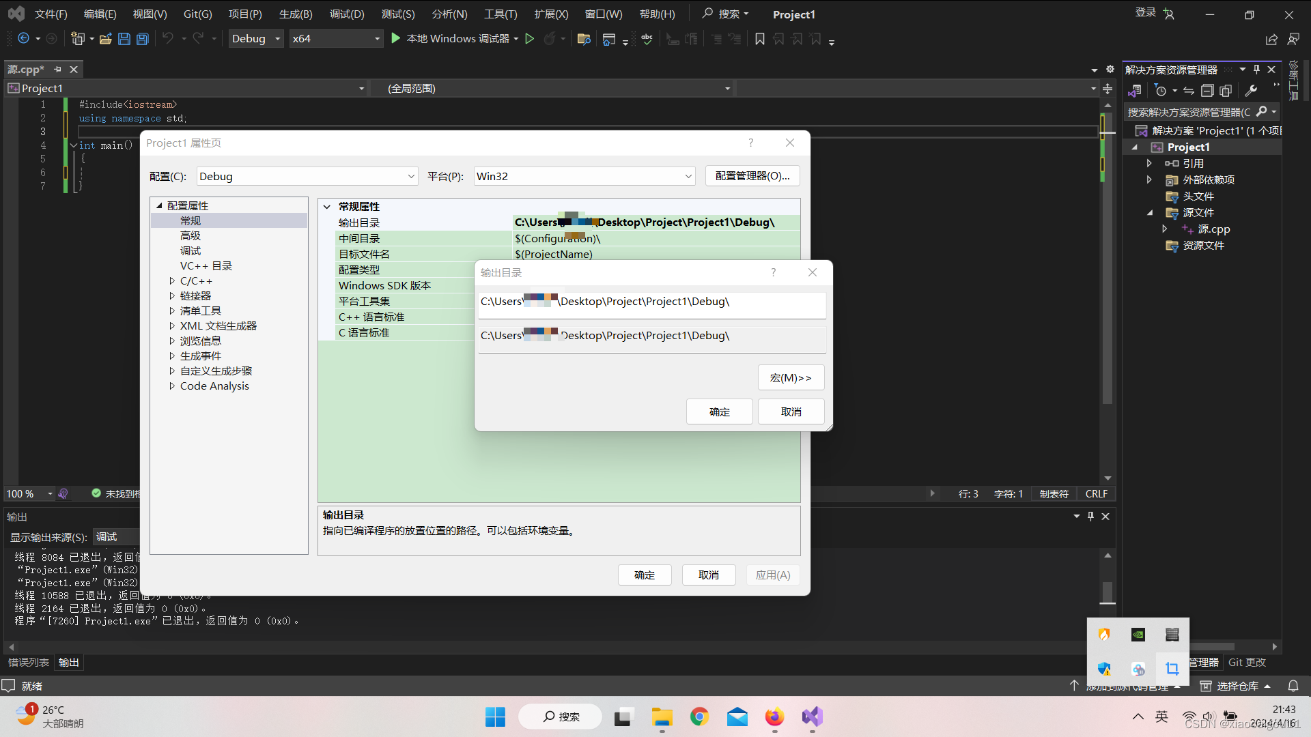Pin the 源.cpp editor tab
This screenshot has height=737, width=1311.
(x=57, y=70)
